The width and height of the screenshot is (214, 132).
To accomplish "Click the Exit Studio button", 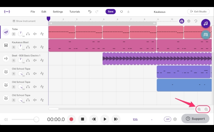I will [x=198, y=12].
